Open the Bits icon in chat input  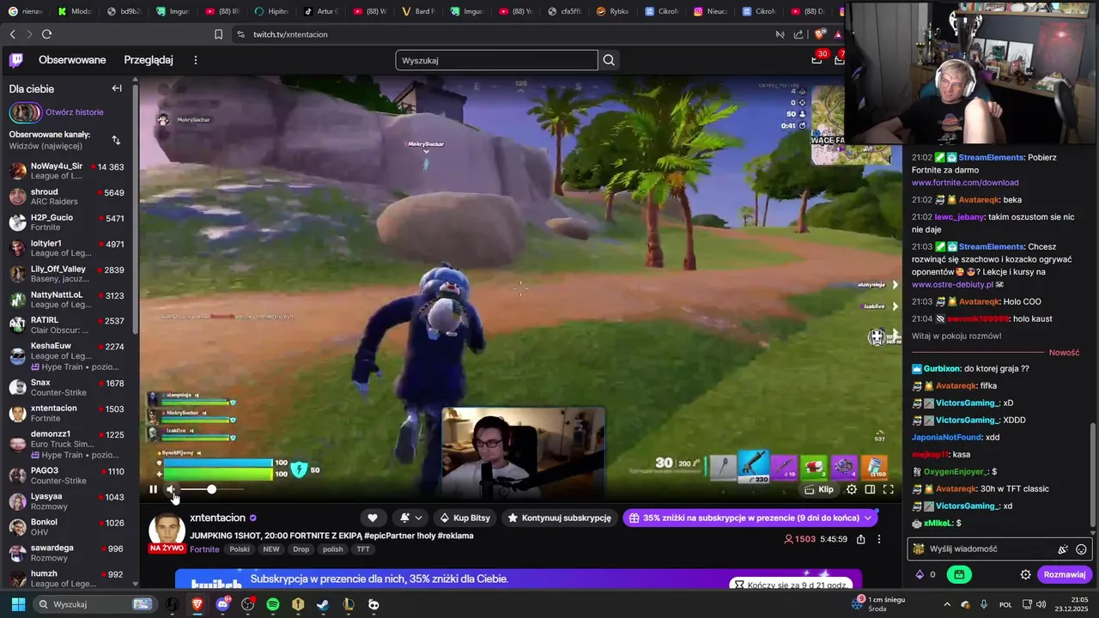pos(1063,549)
